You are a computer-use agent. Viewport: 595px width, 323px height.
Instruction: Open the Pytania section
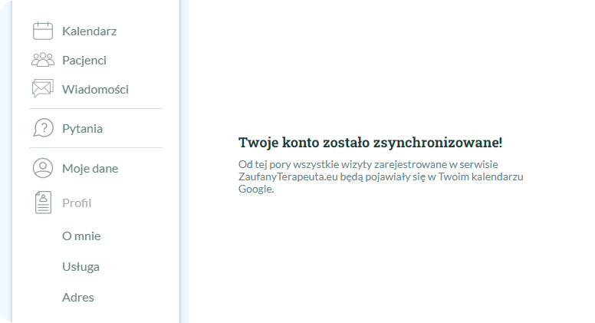(82, 129)
